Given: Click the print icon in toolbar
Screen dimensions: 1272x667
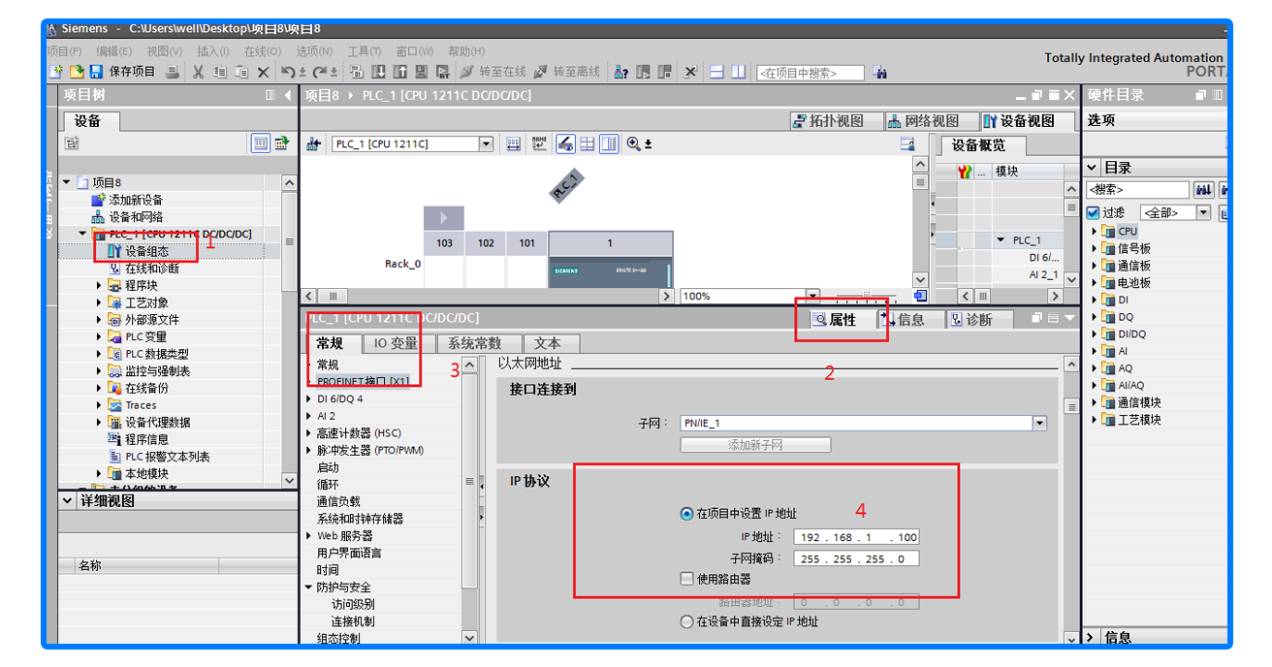Looking at the screenshot, I should (173, 72).
